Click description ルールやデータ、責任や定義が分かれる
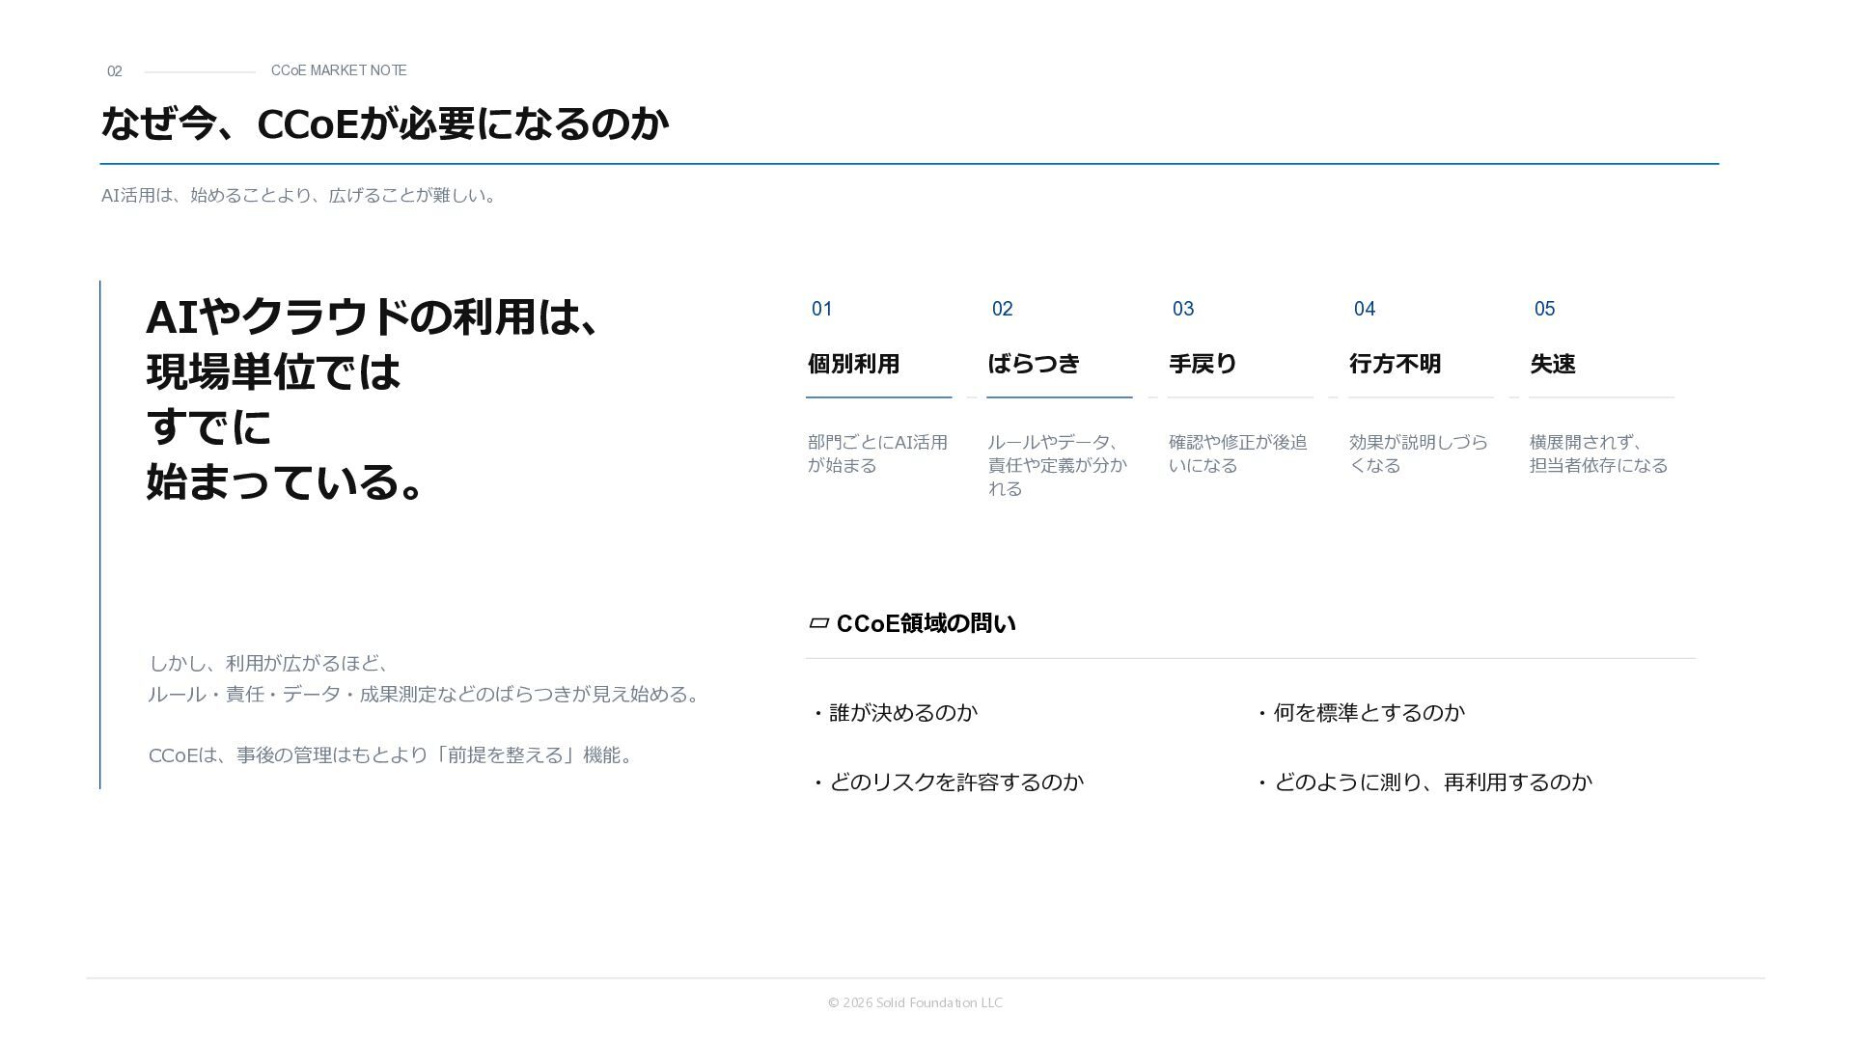 (1058, 465)
